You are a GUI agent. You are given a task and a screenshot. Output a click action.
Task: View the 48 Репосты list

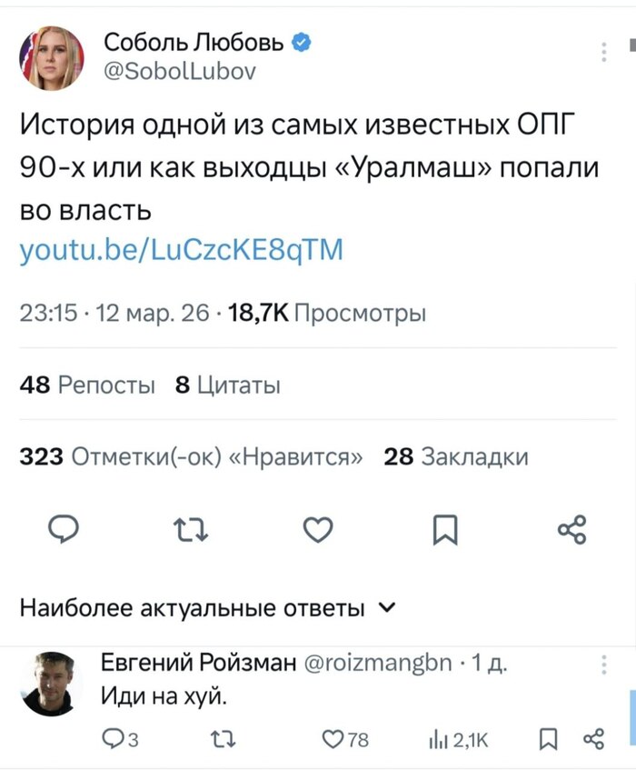coord(87,385)
